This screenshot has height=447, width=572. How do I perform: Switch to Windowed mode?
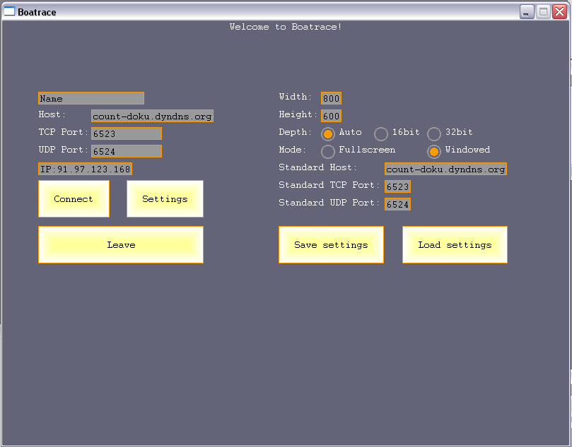(x=434, y=151)
